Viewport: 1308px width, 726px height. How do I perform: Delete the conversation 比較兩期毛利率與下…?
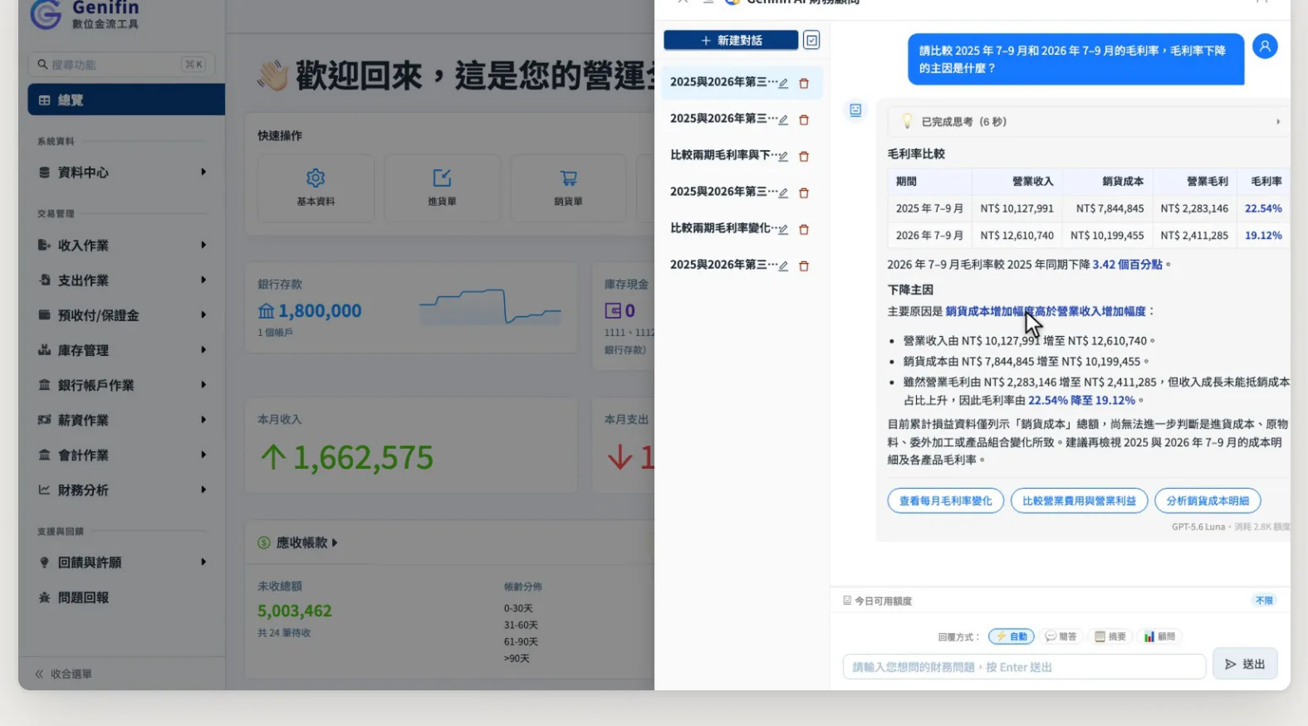click(804, 156)
